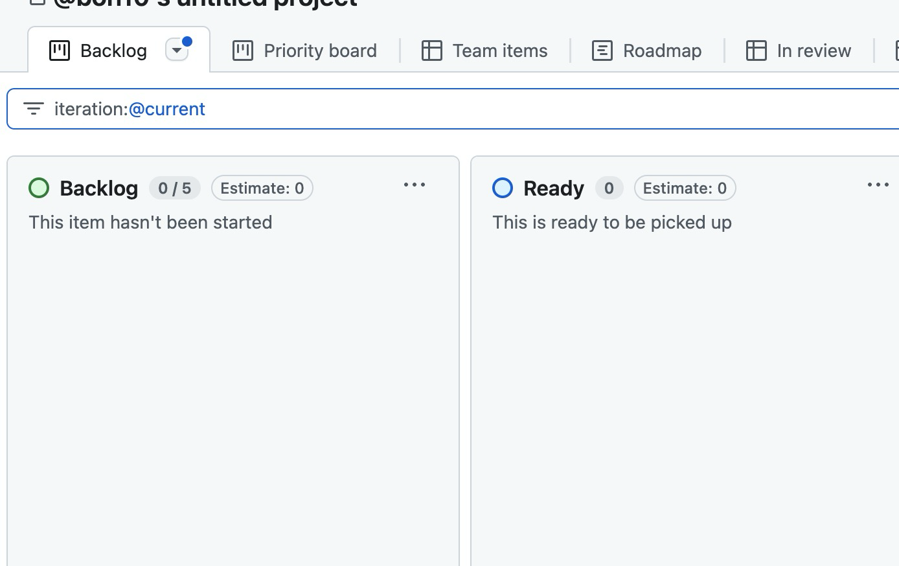
Task: Select the In review tab
Action: click(799, 51)
